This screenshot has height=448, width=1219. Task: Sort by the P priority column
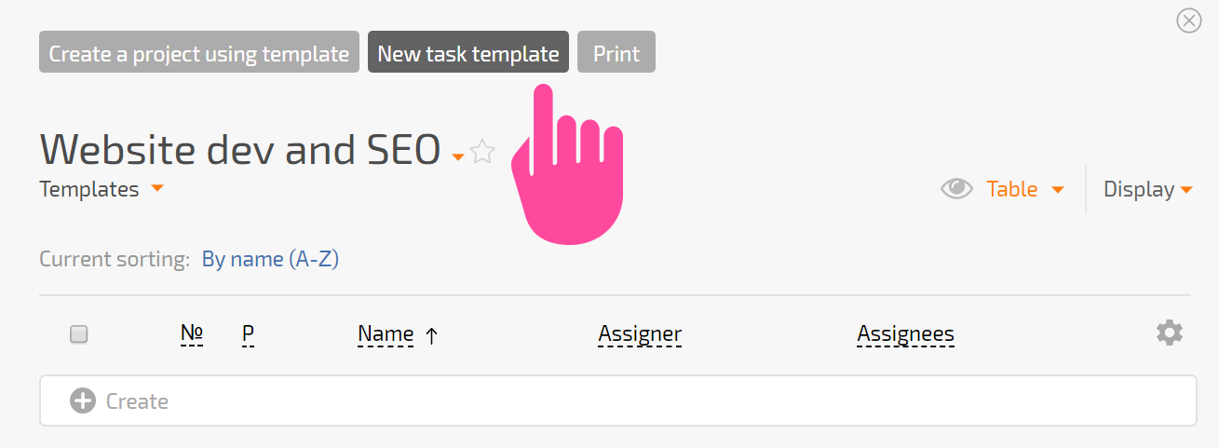pyautogui.click(x=248, y=333)
